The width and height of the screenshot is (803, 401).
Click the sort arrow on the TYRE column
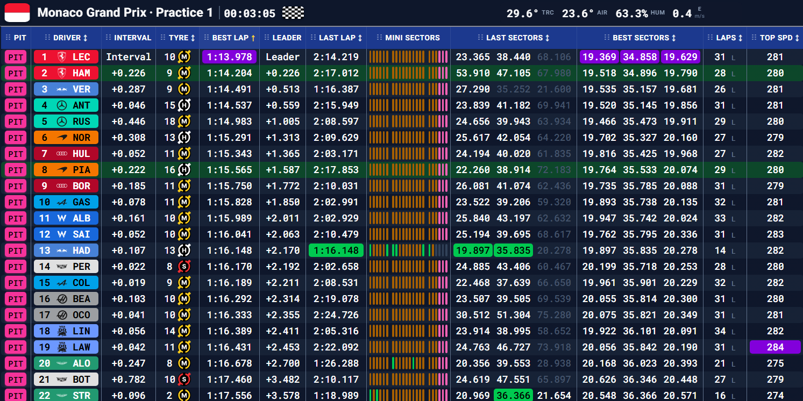click(x=193, y=38)
